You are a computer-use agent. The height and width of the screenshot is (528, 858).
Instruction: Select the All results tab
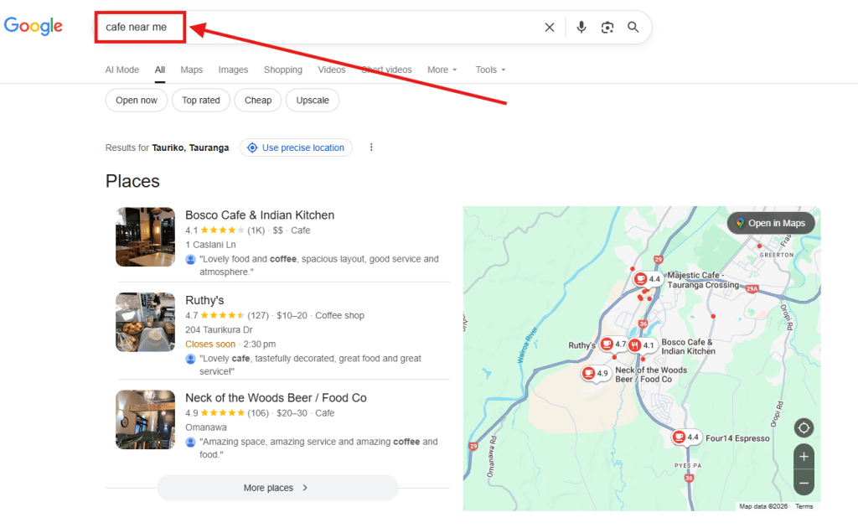(160, 70)
